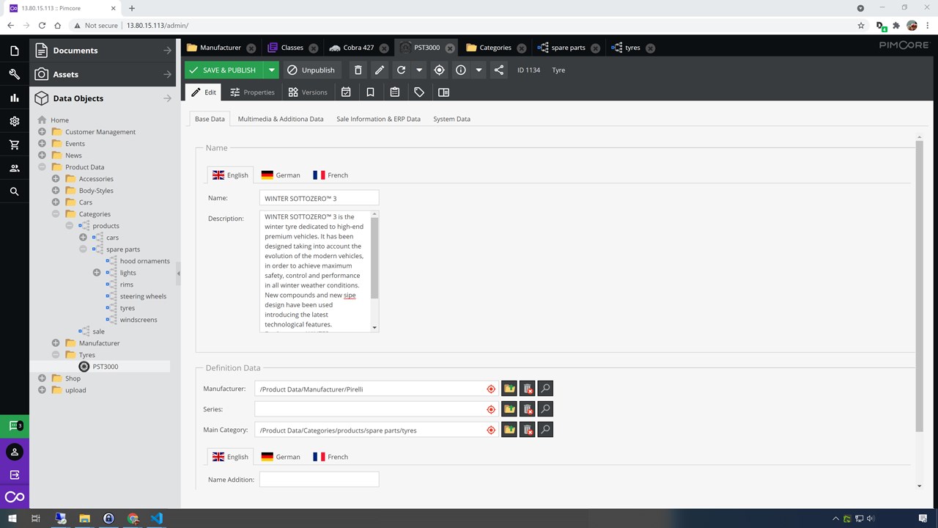Open the tags tab icon
938x528 pixels.
point(418,92)
